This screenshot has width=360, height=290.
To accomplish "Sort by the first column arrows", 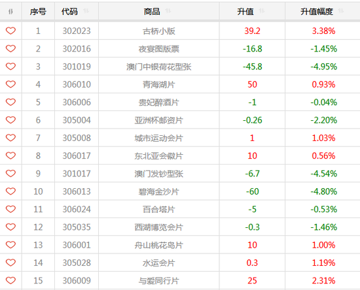I will 10,11.
